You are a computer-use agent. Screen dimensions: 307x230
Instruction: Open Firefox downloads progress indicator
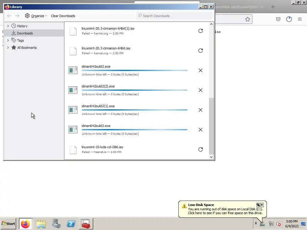tap(289, 19)
